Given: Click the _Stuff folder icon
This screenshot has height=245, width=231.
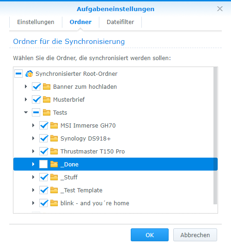Looking at the screenshot, I should [x=54, y=177].
